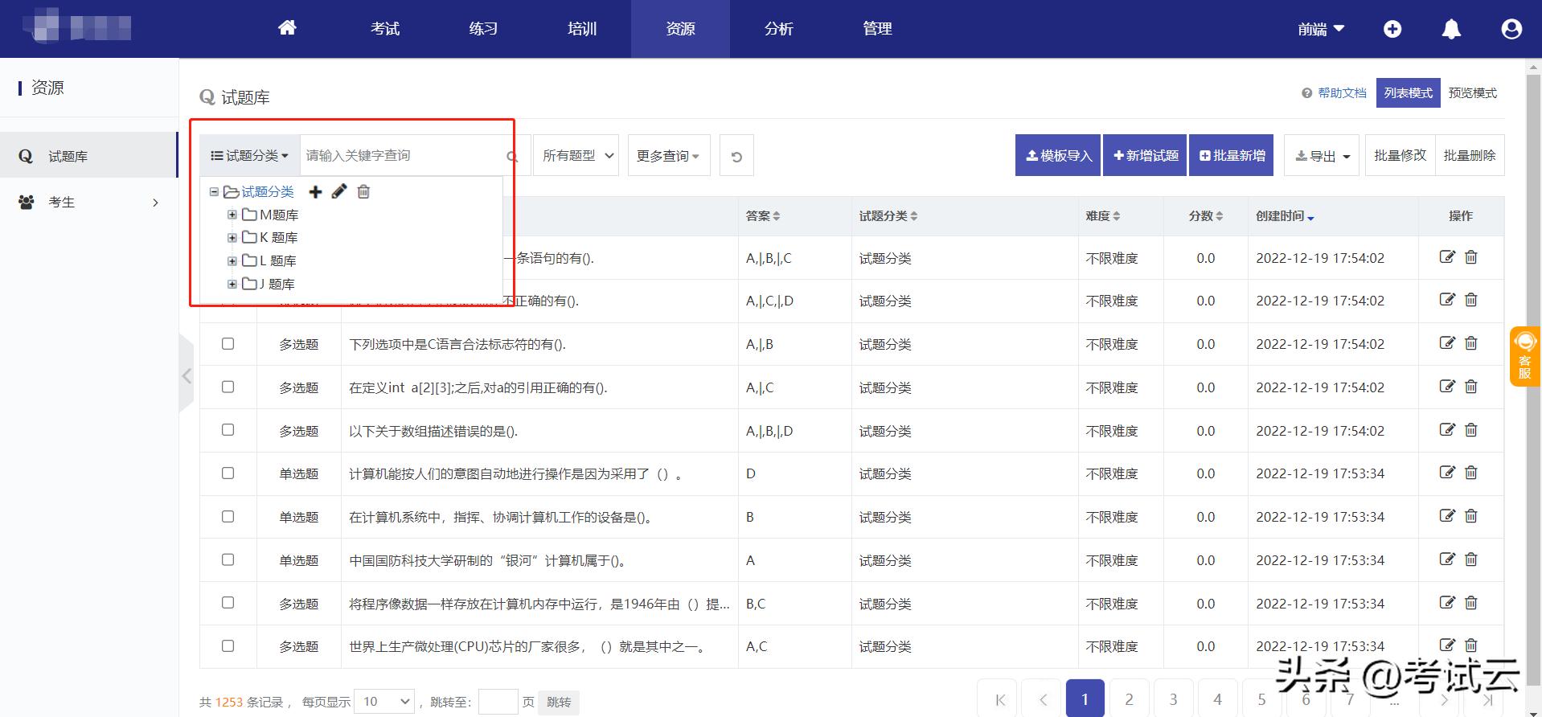Check the row for CPU芯片 question
Screen dimensions: 1542x717
coord(228,645)
